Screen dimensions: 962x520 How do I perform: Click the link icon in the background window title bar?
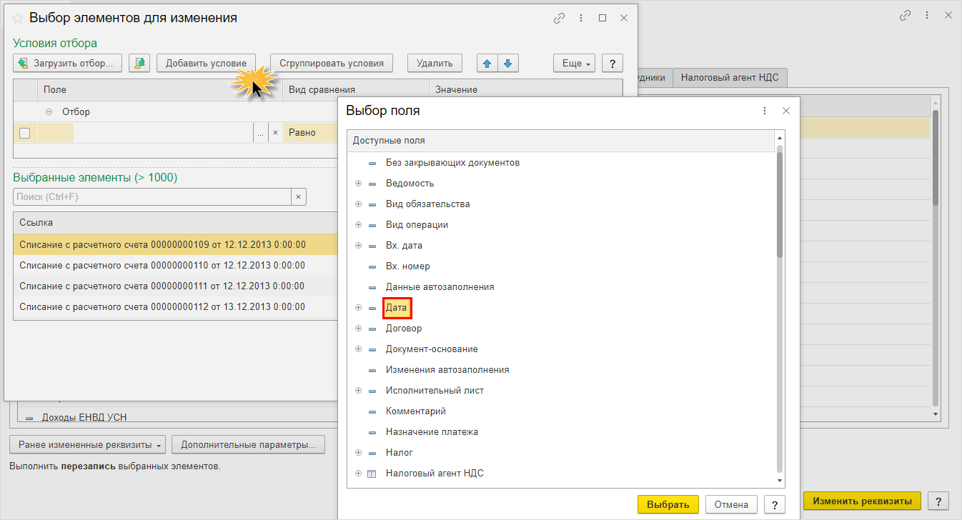click(x=905, y=15)
